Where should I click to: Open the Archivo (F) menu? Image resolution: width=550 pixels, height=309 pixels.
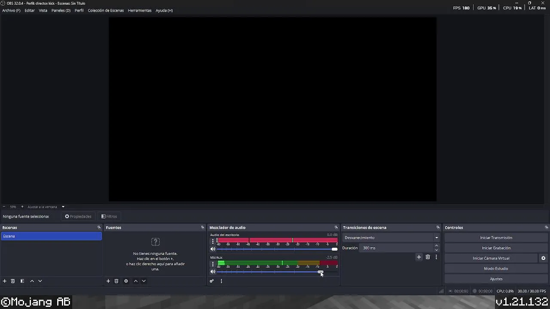[x=11, y=10]
